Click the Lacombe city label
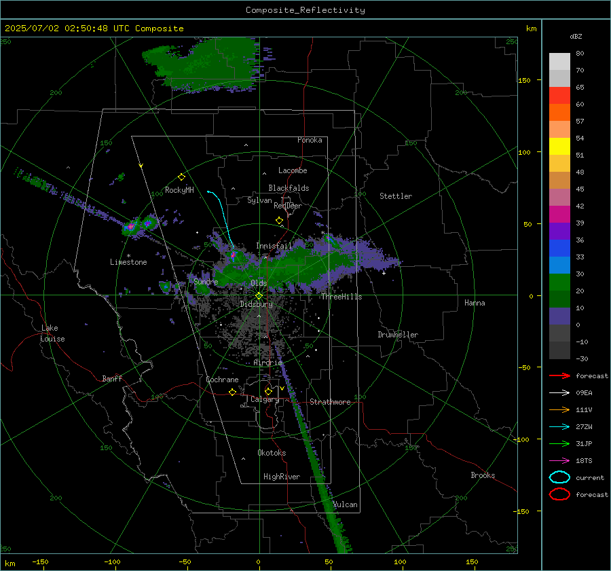Viewport: 611px width, 571px height. click(293, 170)
